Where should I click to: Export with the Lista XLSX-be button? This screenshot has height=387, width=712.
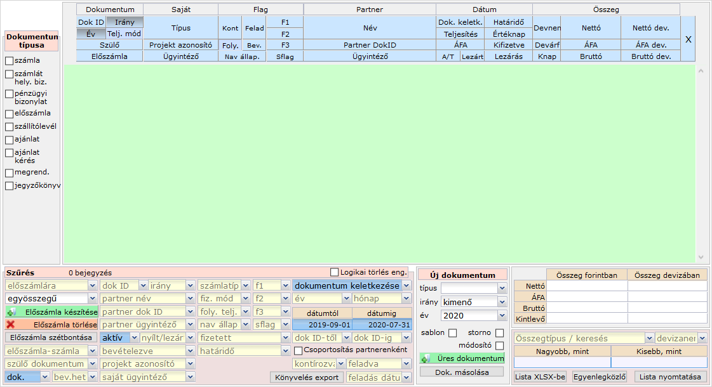click(540, 377)
